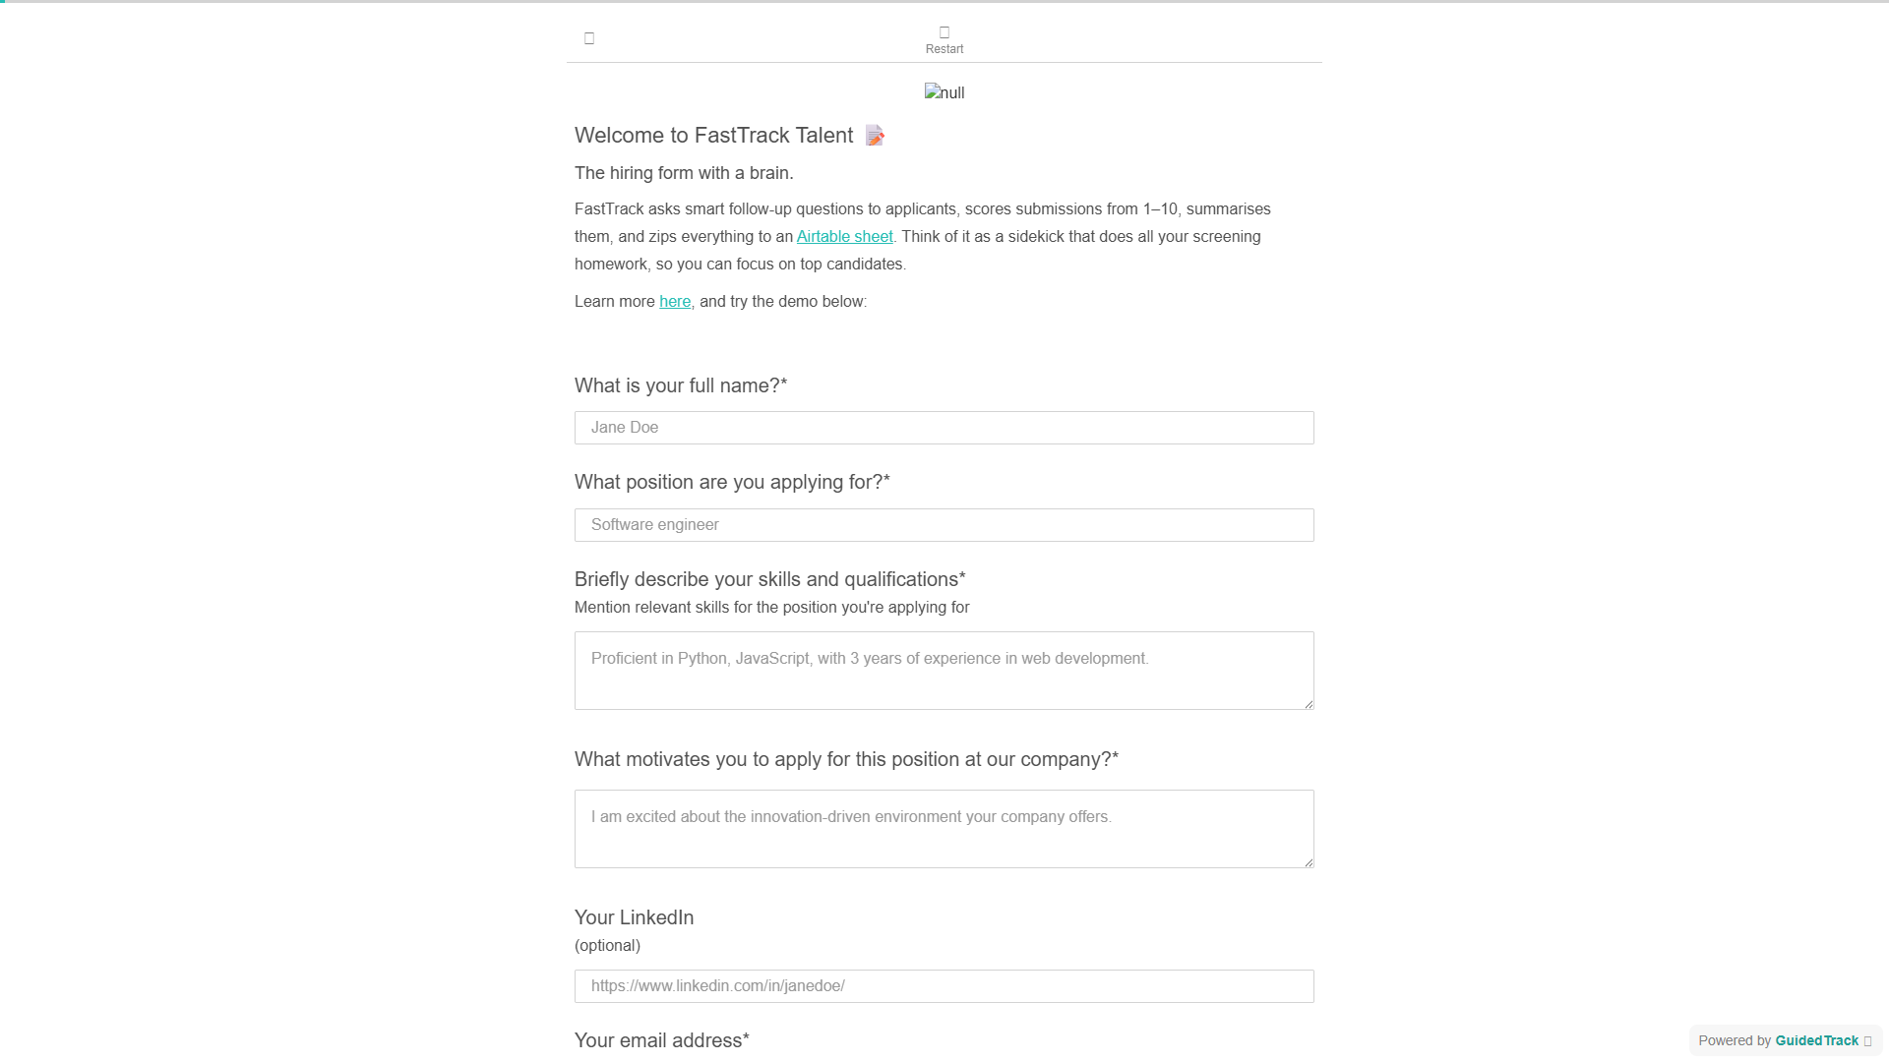Screen dimensions: 1889x1062
Task: Click the top page progress bar
Action: point(944,1)
